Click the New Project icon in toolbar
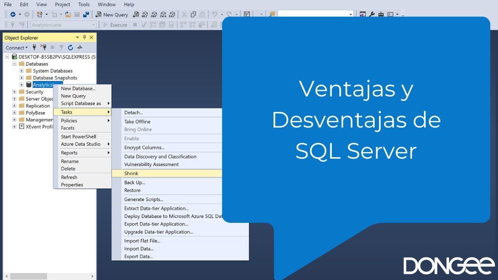Viewport: 498px width, 280px height. point(40,14)
